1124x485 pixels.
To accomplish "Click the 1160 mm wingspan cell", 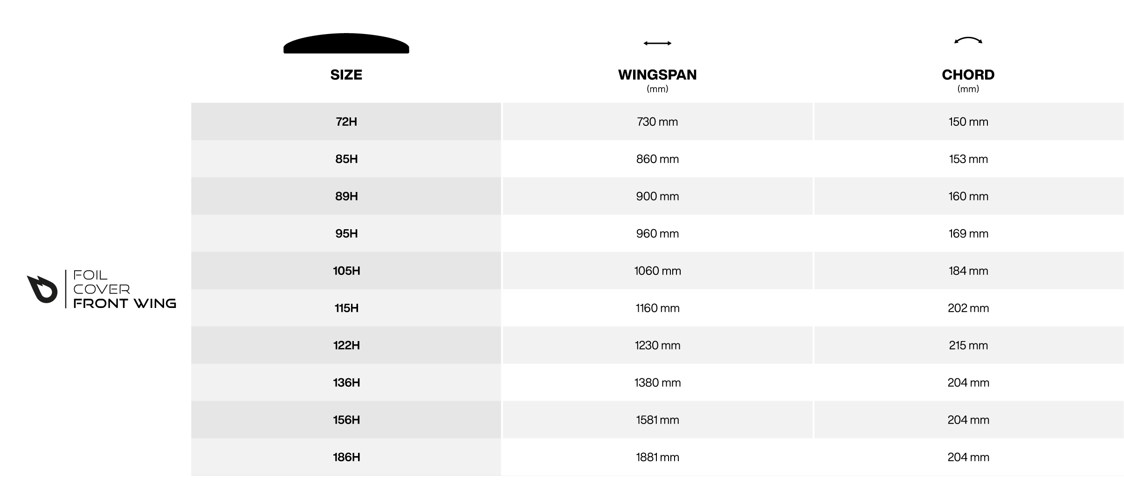I will pyautogui.click(x=657, y=308).
